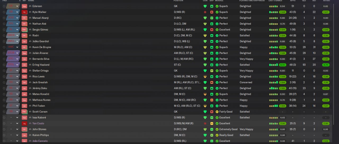The height and width of the screenshot is (144, 339).
Task: Toggle the selection check for Ederson
Action: point(4,6)
